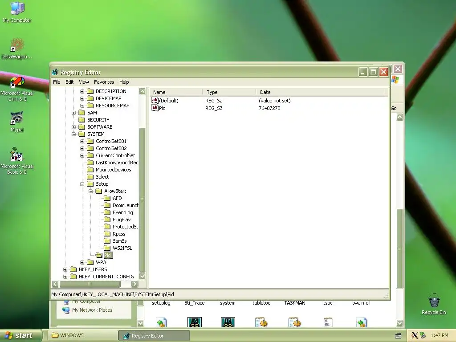The width and height of the screenshot is (456, 342).
Task: Click the SECURITY folder icon in tree
Action: (82, 120)
